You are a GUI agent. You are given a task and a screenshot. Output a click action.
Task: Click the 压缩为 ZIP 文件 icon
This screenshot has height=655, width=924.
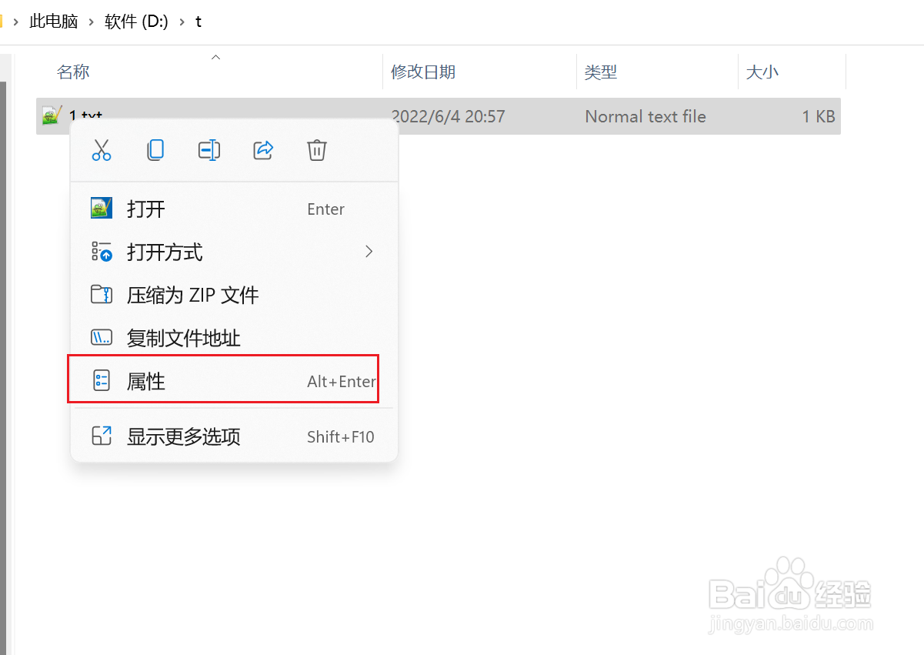(x=101, y=295)
